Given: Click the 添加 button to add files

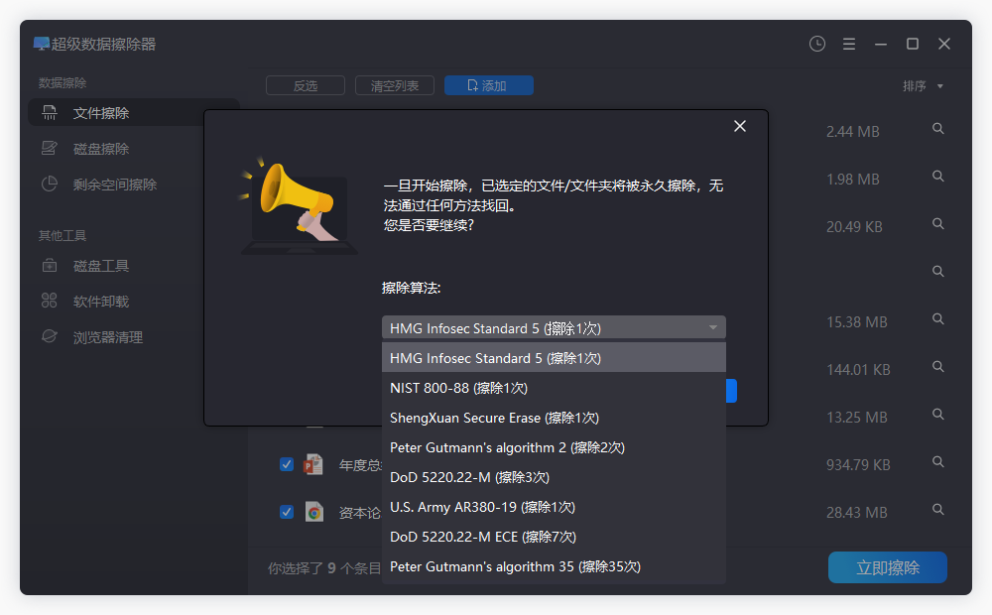Looking at the screenshot, I should click(x=488, y=85).
